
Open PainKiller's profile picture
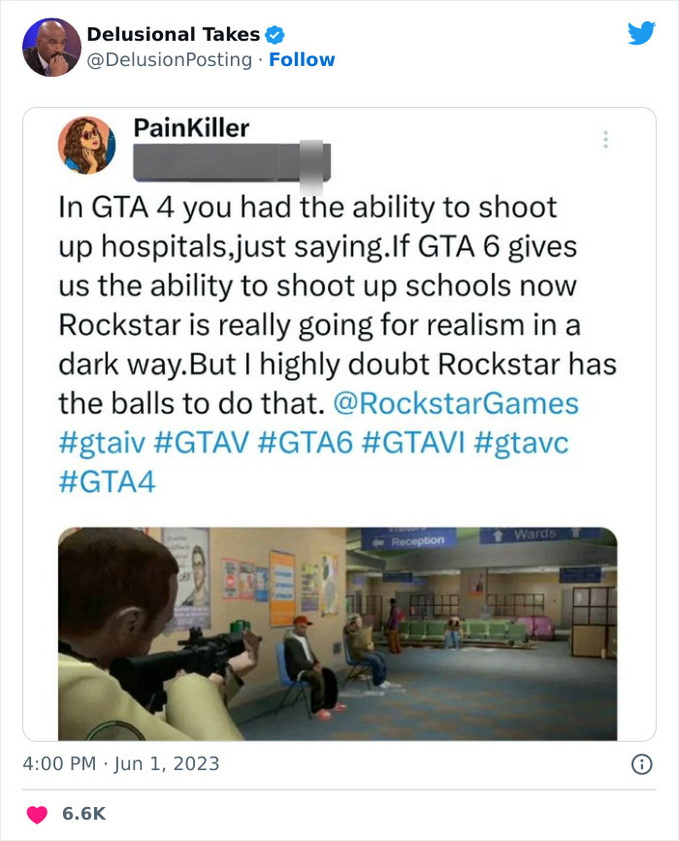(87, 145)
